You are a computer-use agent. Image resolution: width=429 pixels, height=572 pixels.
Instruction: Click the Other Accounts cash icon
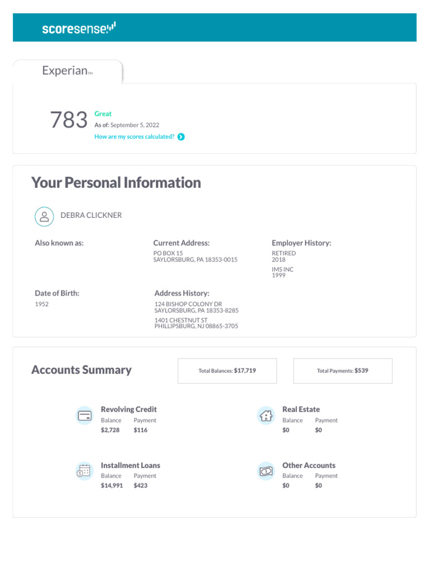point(266,471)
